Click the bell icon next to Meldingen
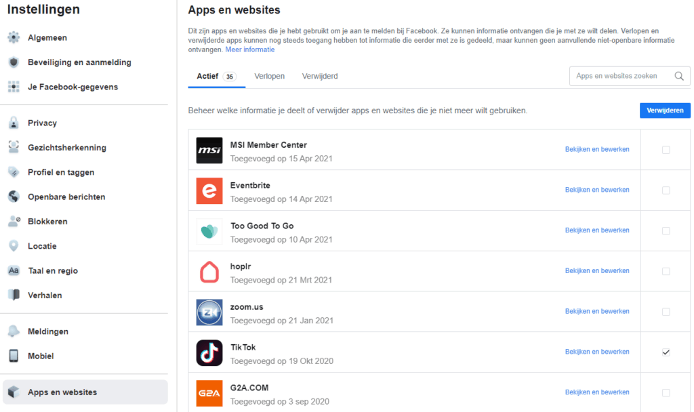This screenshot has width=694, height=412. 14,331
